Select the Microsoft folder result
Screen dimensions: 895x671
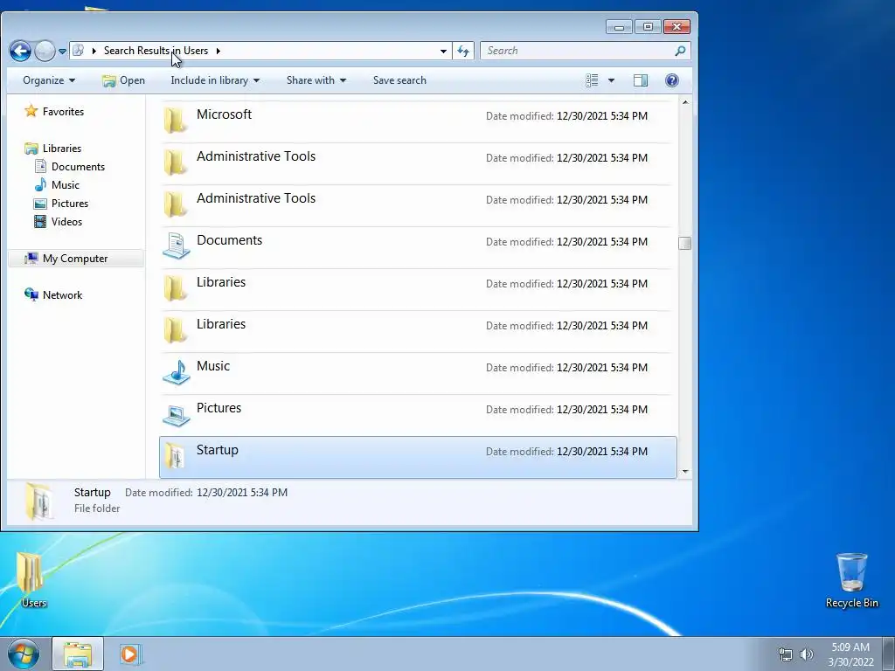(418, 121)
